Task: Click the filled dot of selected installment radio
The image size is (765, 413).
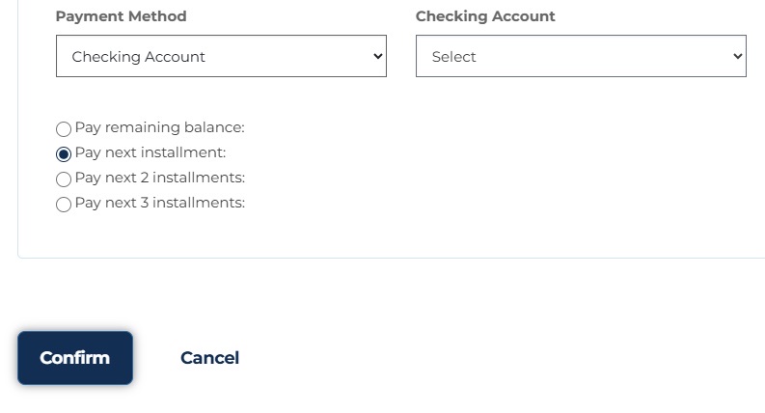Action: click(x=64, y=154)
